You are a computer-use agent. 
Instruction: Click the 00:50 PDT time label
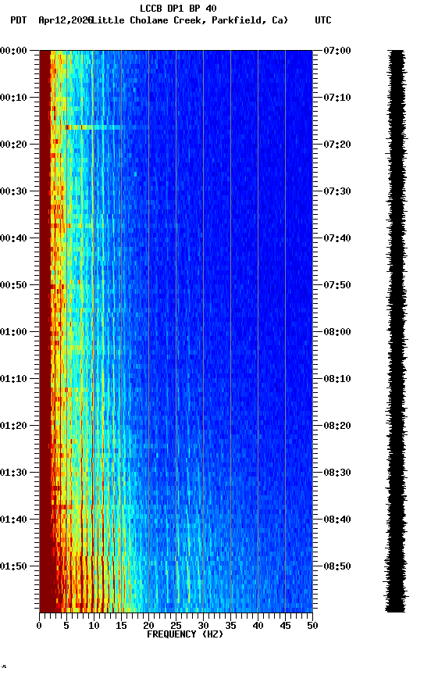click(13, 285)
